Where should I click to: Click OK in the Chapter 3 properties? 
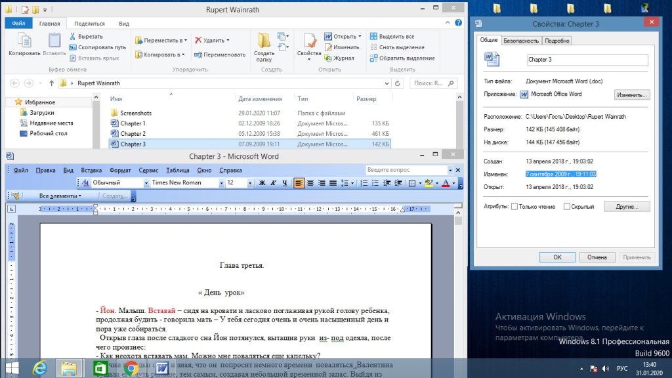pyautogui.click(x=557, y=257)
